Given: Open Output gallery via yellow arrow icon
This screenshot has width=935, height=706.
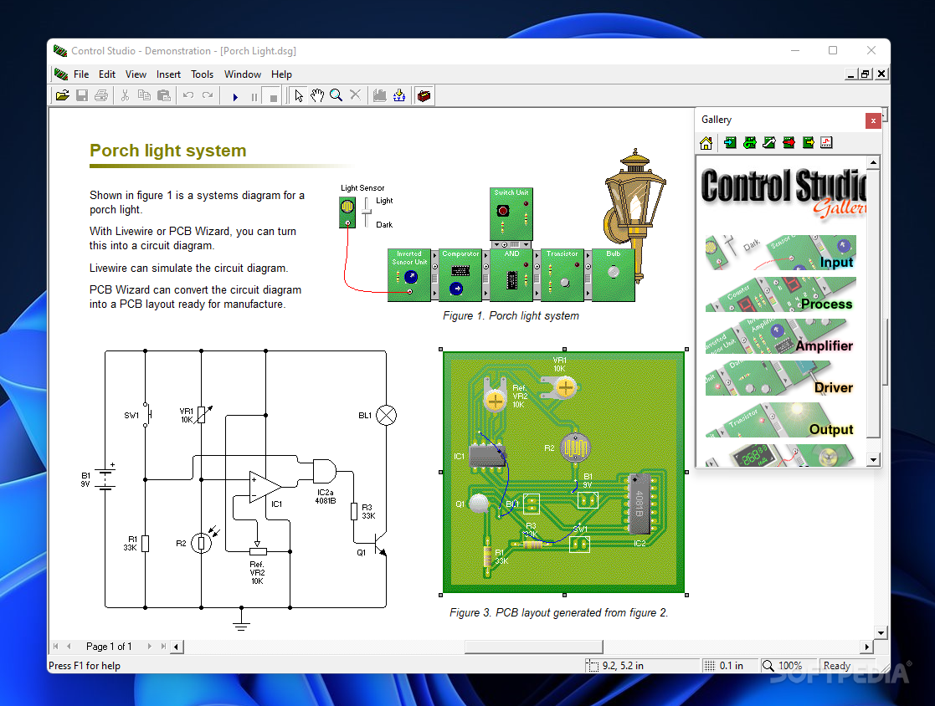Looking at the screenshot, I should [x=808, y=142].
